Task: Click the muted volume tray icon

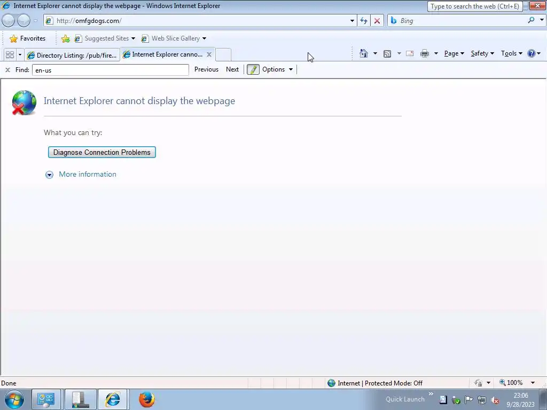Action: pyautogui.click(x=495, y=400)
